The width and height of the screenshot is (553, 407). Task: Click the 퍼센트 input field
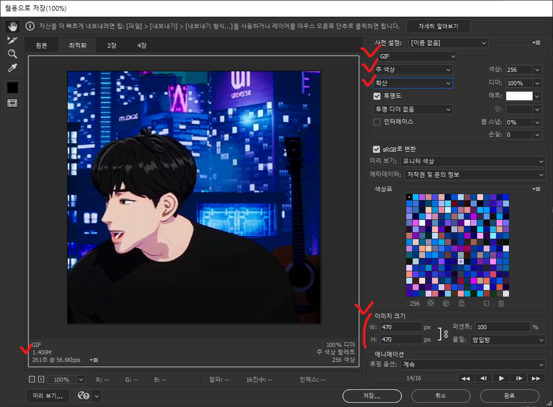coord(502,327)
